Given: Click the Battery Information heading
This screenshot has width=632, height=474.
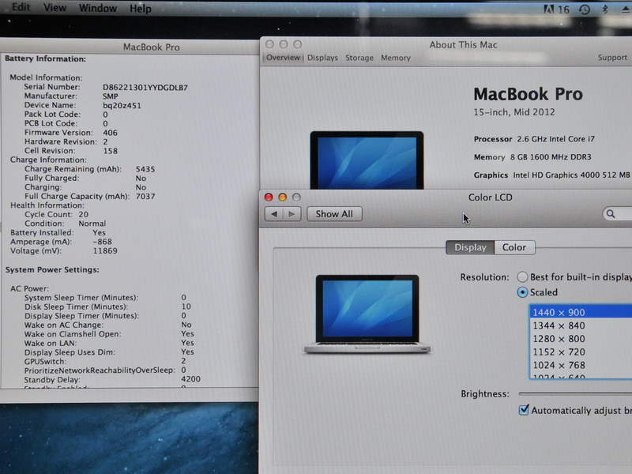Looking at the screenshot, I should coord(46,58).
